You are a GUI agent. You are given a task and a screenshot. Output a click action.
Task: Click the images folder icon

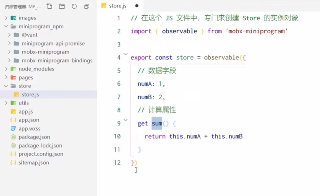click(13, 18)
